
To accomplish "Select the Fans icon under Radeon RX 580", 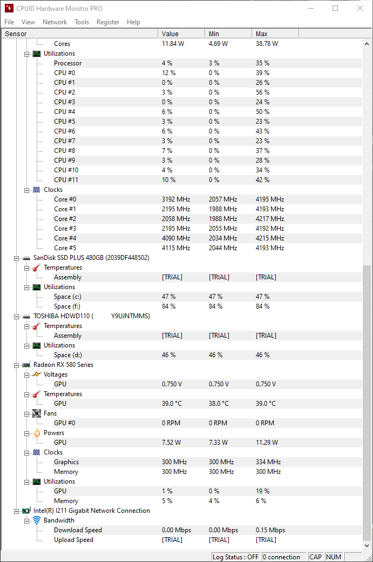I will tap(36, 413).
